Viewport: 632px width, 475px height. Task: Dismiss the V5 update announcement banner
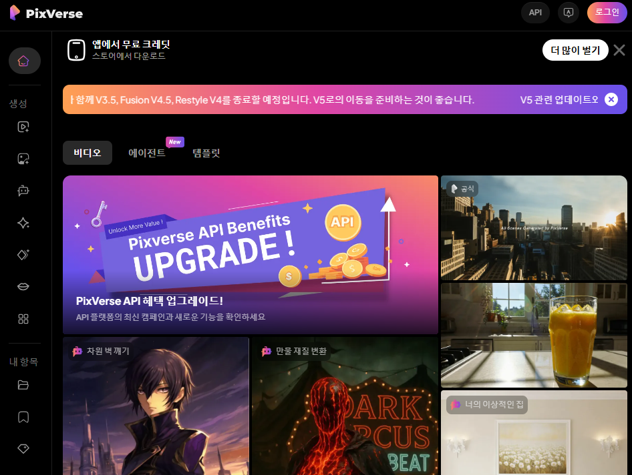(x=611, y=99)
